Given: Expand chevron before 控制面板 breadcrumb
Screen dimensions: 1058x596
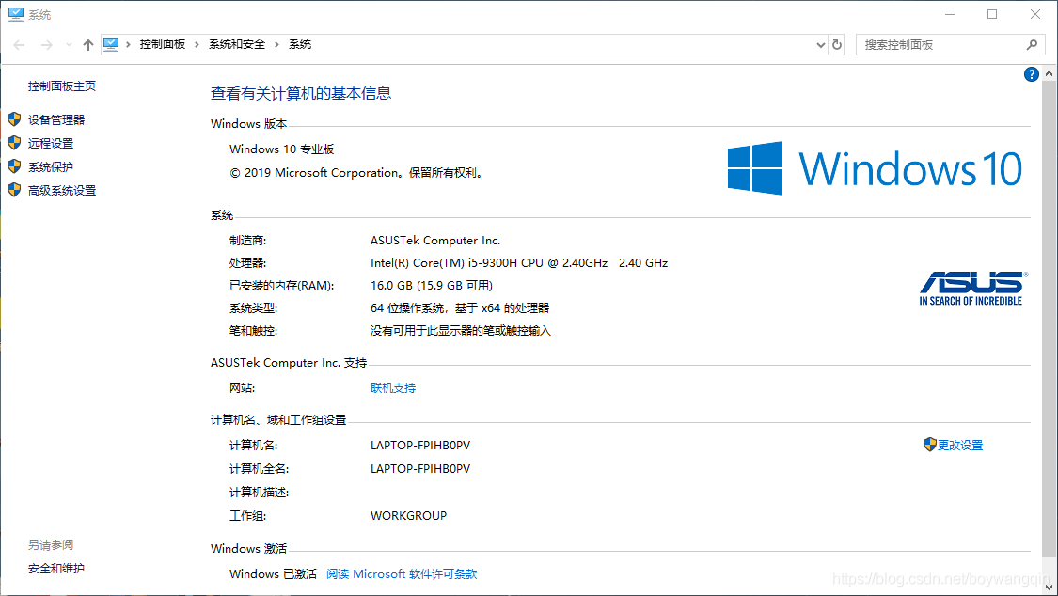Looking at the screenshot, I should pyautogui.click(x=128, y=44).
